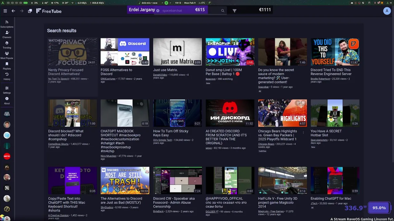Screen dimensions: 394x221
Task: Open the FOSS Alternatives to Discord thumbnail
Action: [x=125, y=52]
